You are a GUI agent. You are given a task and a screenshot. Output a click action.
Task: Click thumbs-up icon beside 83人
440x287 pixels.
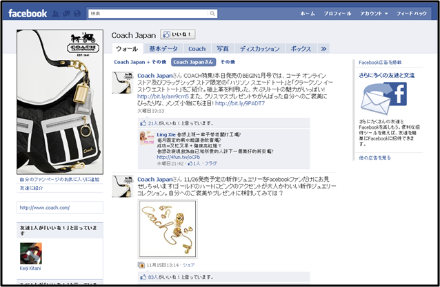click(x=143, y=277)
